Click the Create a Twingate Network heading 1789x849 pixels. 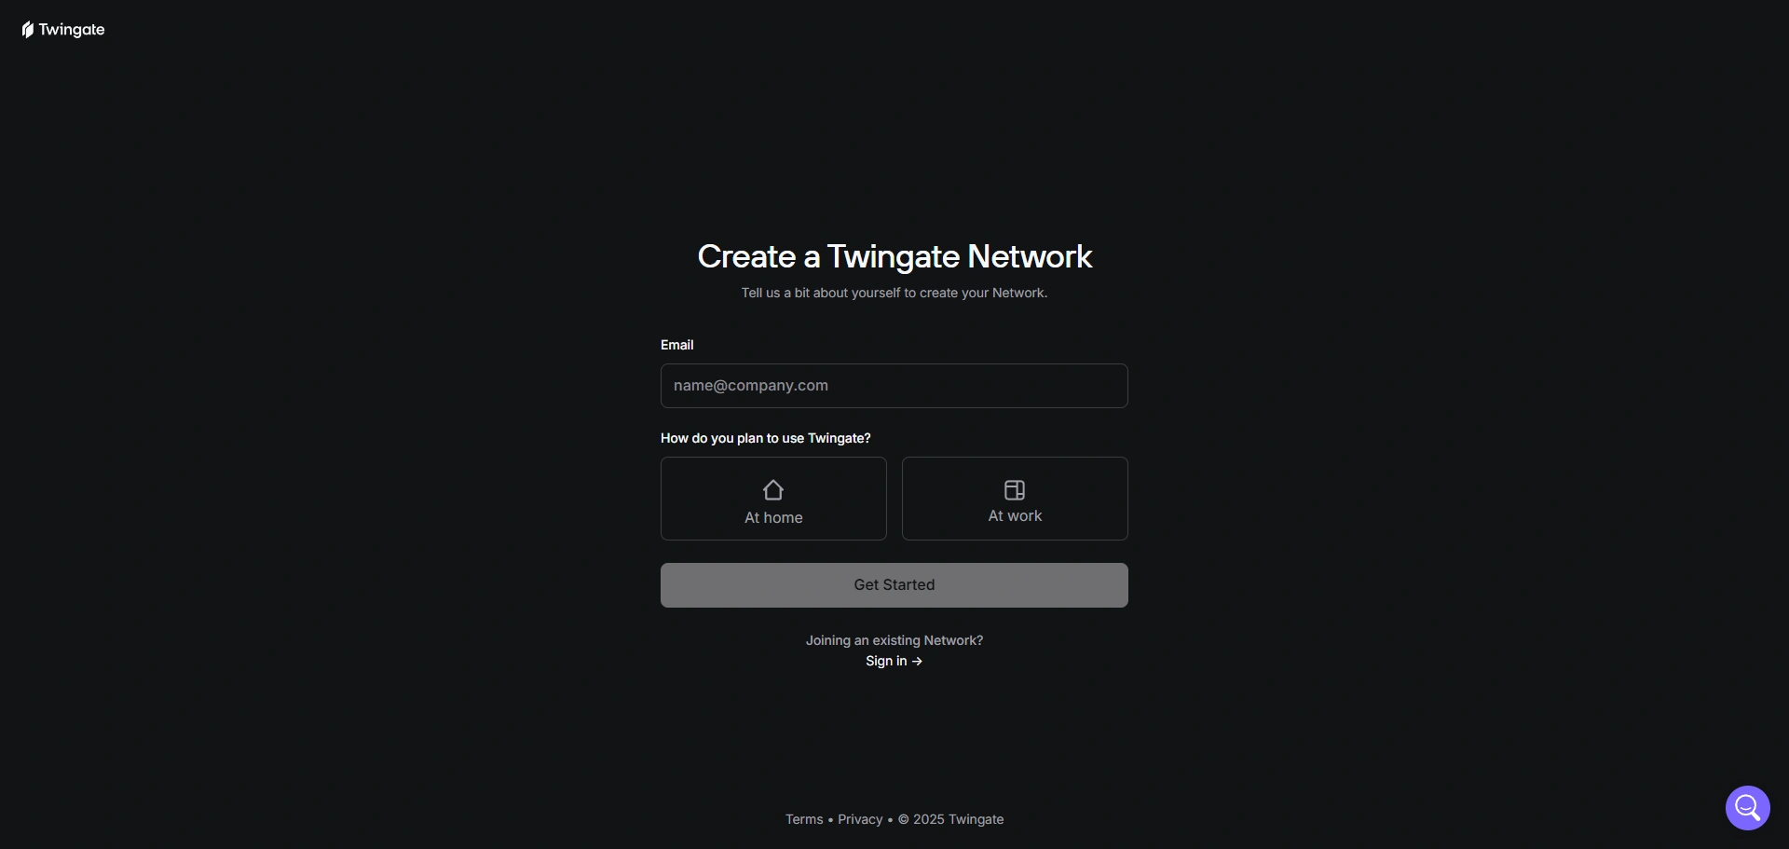tap(894, 256)
